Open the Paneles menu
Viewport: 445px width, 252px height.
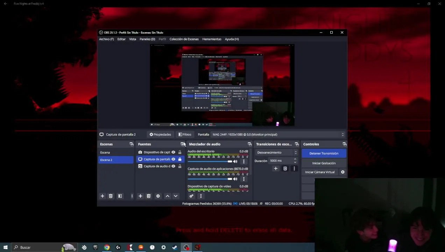147,39
